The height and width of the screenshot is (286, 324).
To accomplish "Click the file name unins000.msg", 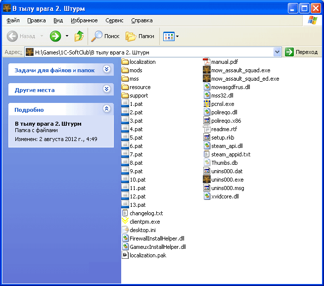I will (228, 188).
